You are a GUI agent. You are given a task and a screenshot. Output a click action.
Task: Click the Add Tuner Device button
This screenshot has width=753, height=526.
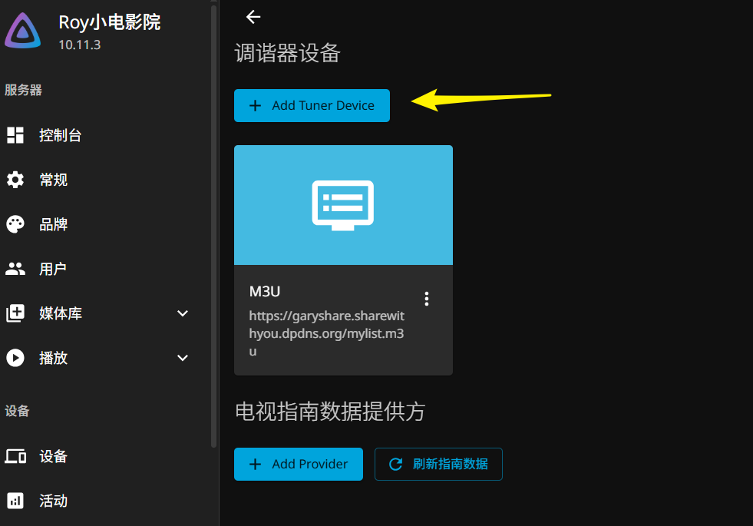312,106
